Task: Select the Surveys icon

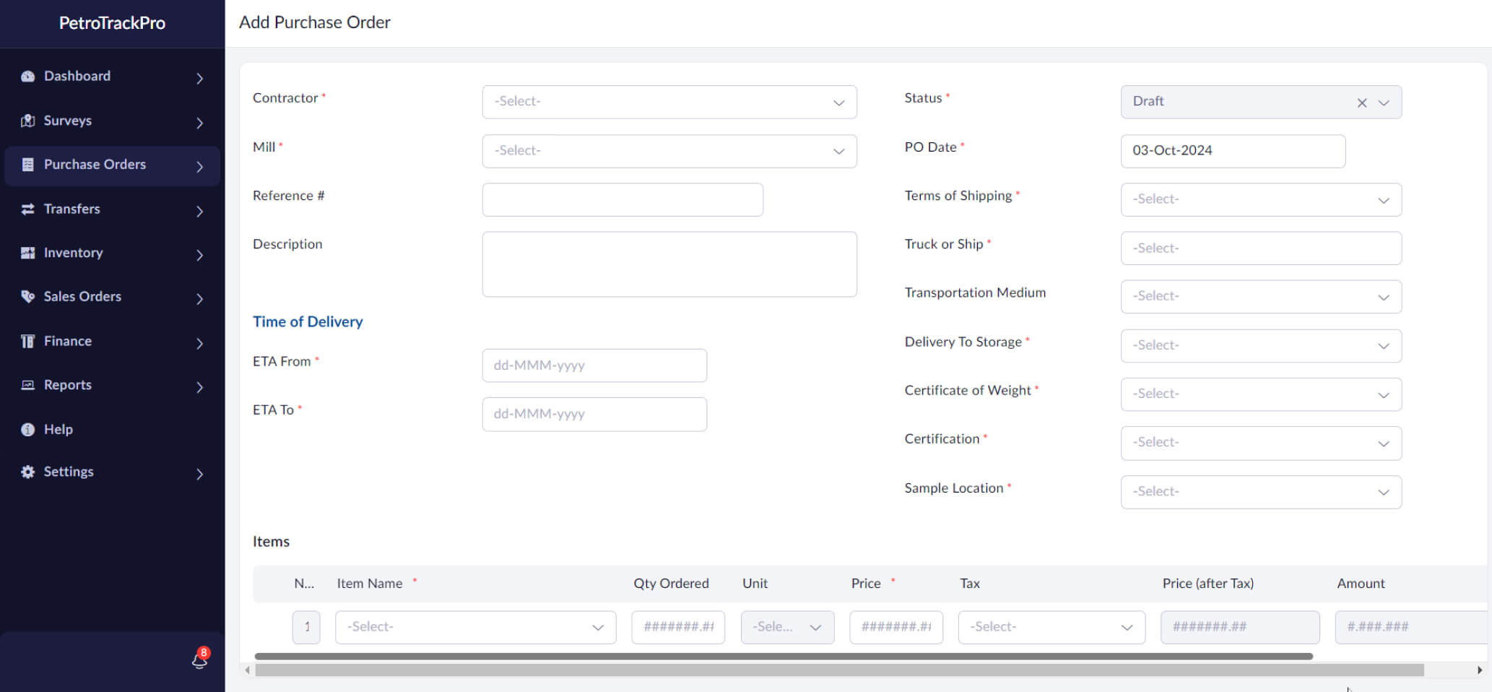Action: pos(27,121)
